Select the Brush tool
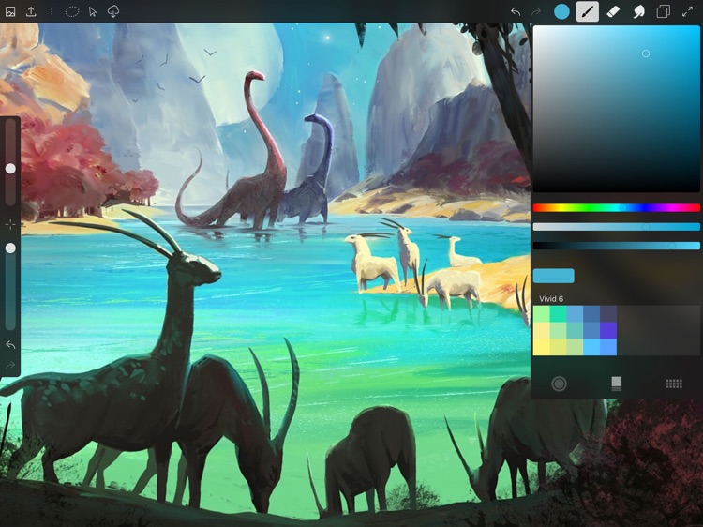 click(588, 11)
